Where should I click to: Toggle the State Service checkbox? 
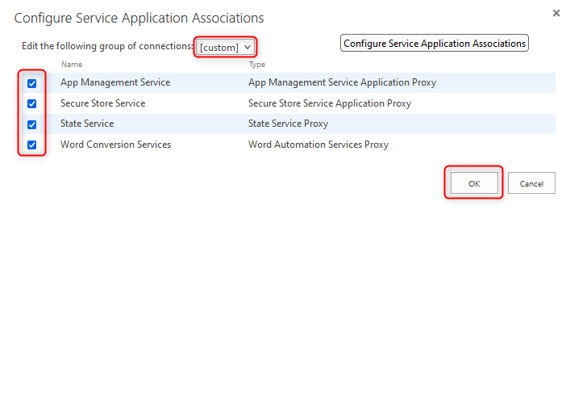[x=32, y=124]
